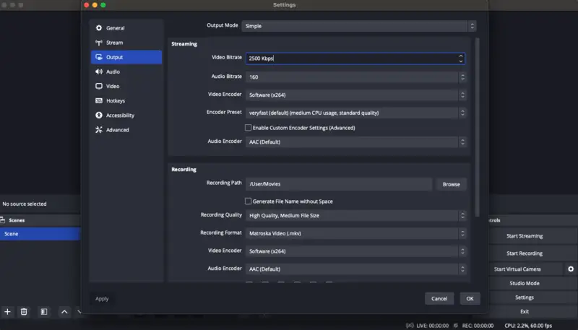Switch to the General settings tab
The width and height of the screenshot is (578, 330).
tap(126, 28)
